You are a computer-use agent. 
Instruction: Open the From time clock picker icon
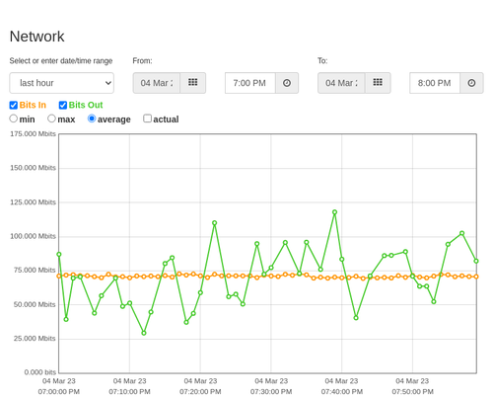(287, 83)
